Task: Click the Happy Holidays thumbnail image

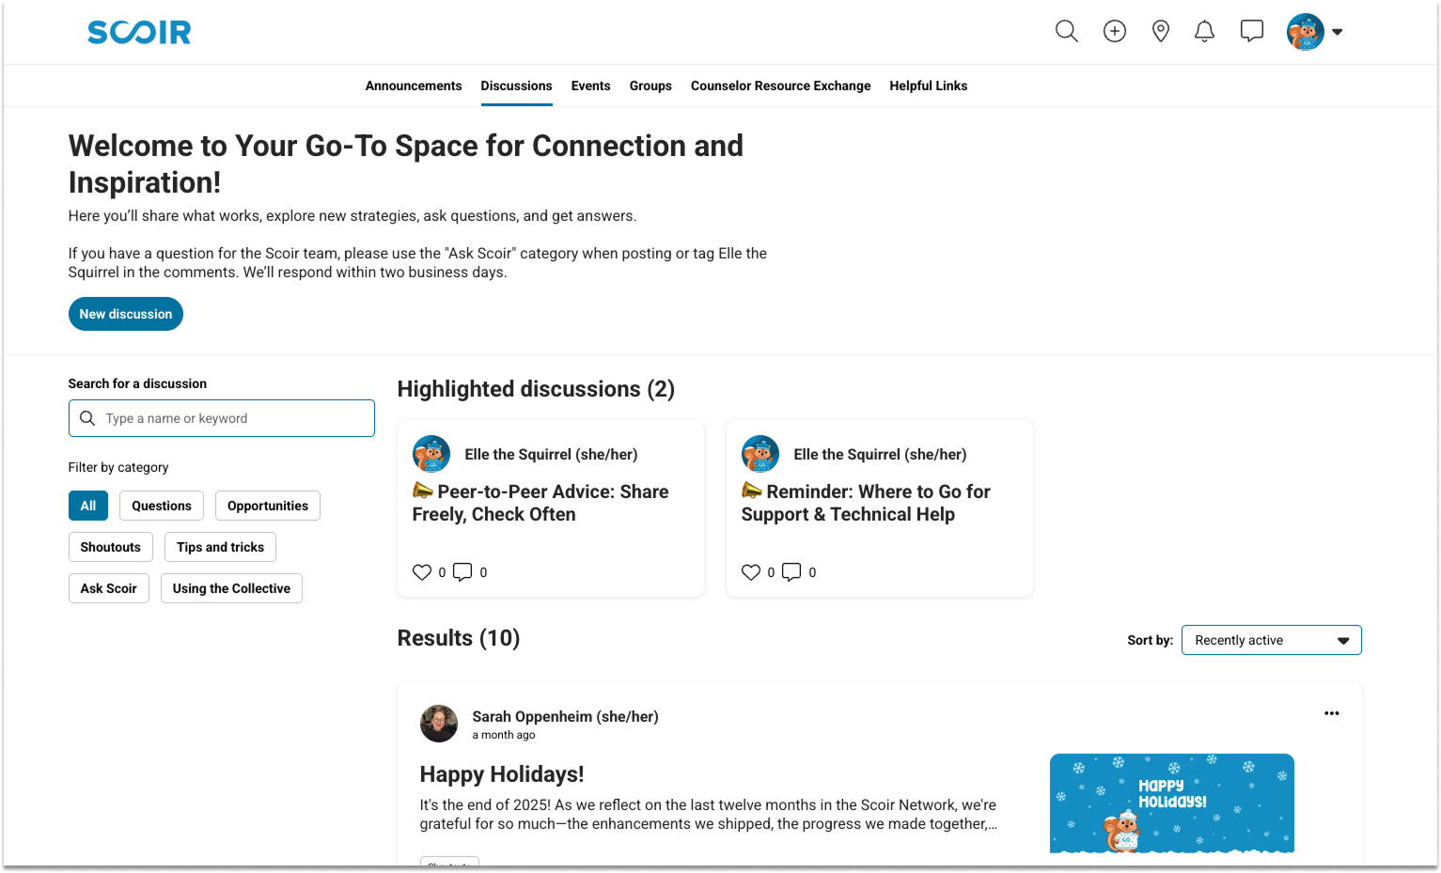Action: [1171, 803]
